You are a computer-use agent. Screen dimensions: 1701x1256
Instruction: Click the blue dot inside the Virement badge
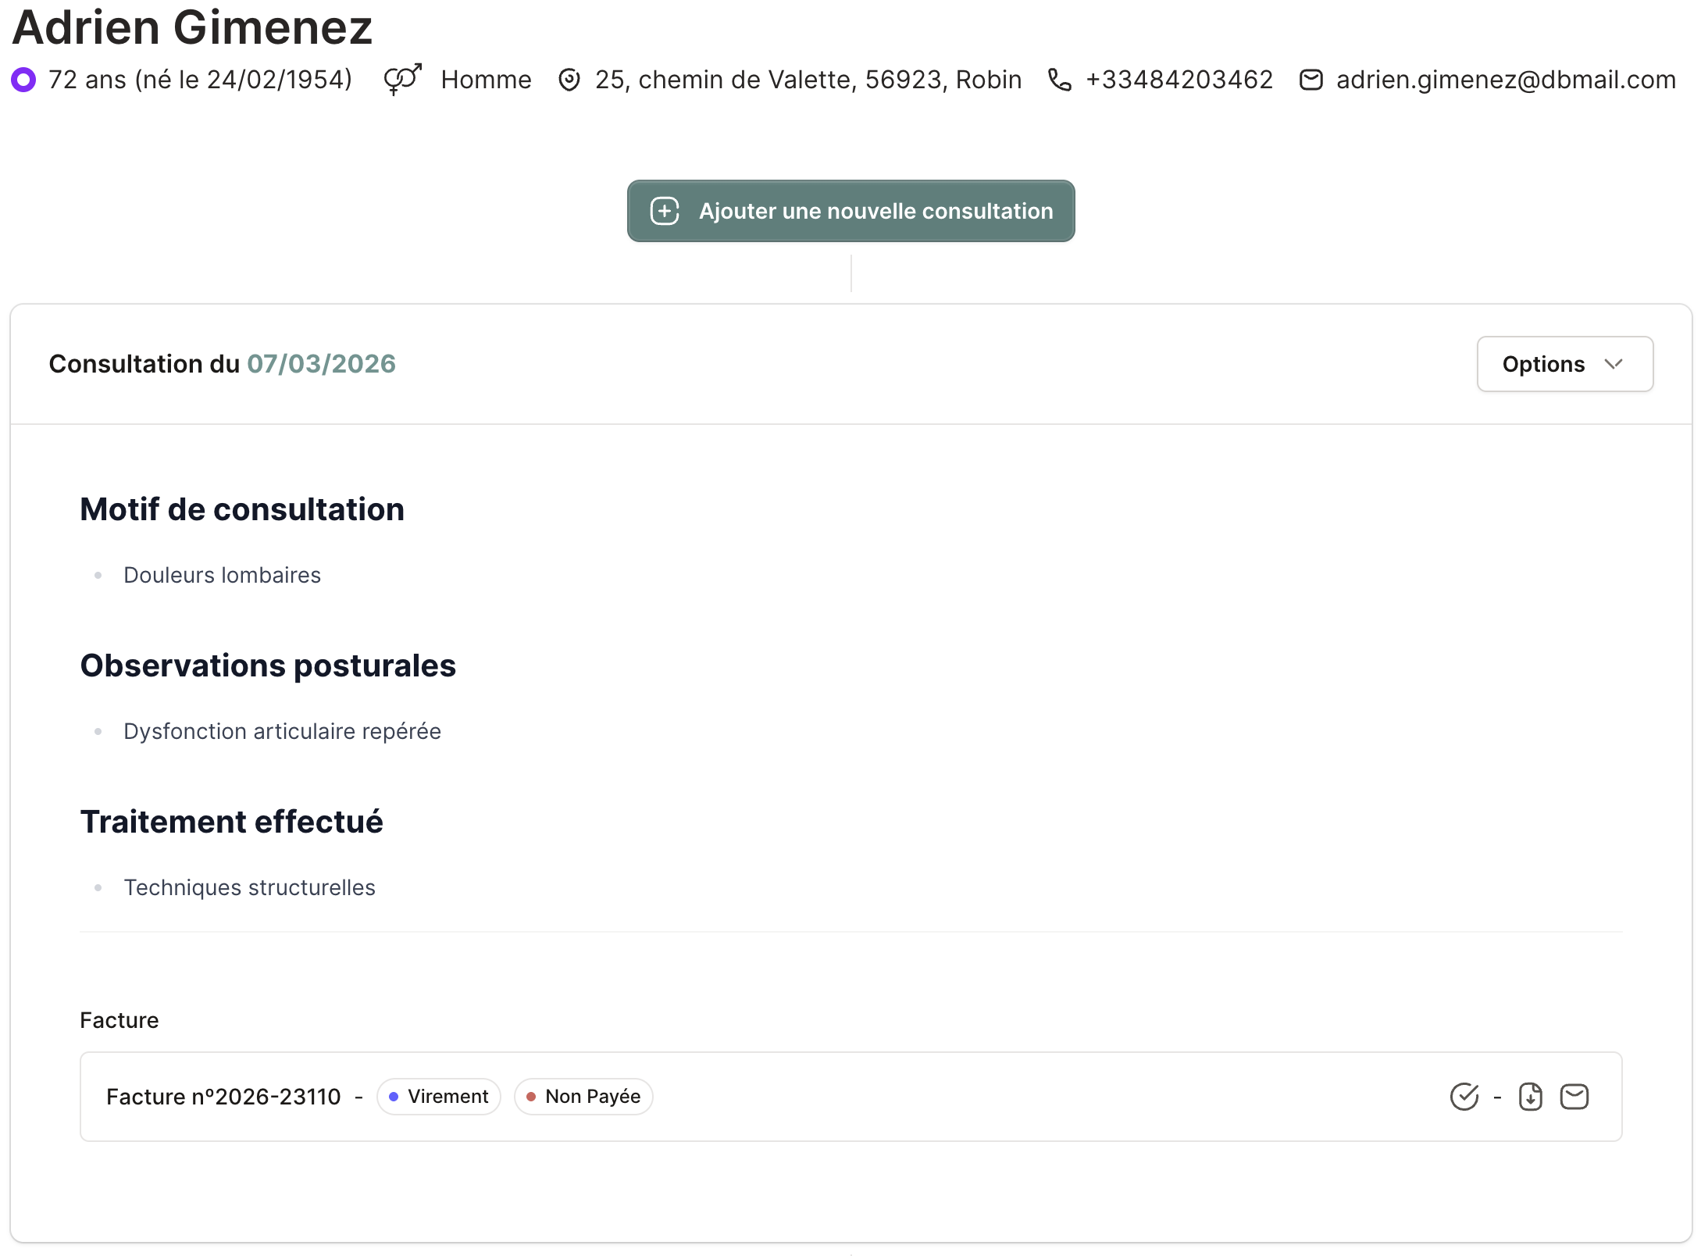tap(394, 1096)
